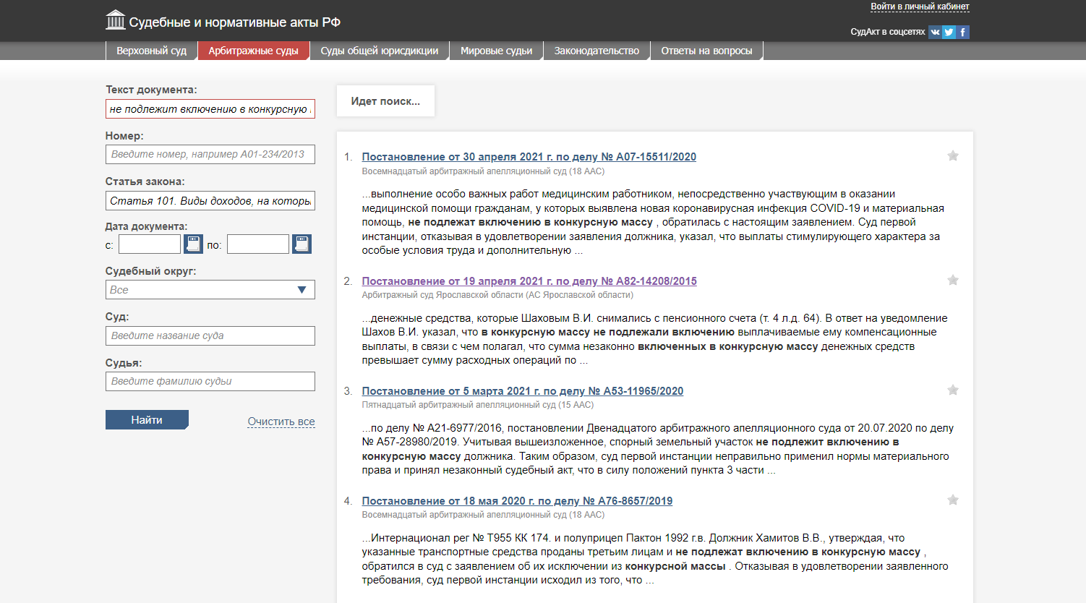Select the Мировые судьи tab

pos(496,51)
